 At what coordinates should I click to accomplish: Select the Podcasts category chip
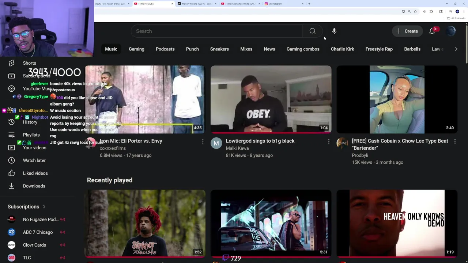(x=165, y=49)
